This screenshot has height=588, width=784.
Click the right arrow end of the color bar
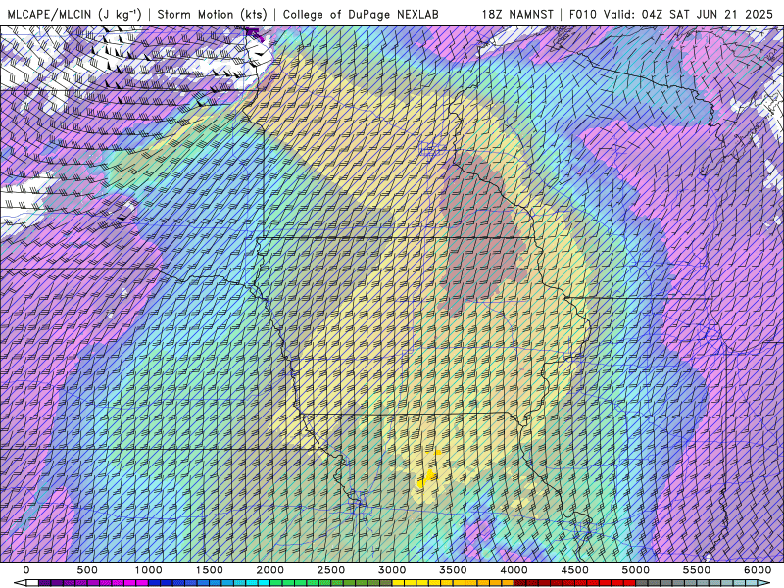point(764,583)
